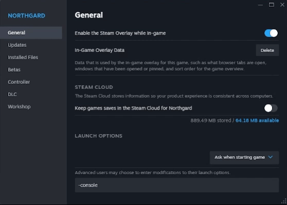Delete In-Game Overlay Data

(x=267, y=50)
